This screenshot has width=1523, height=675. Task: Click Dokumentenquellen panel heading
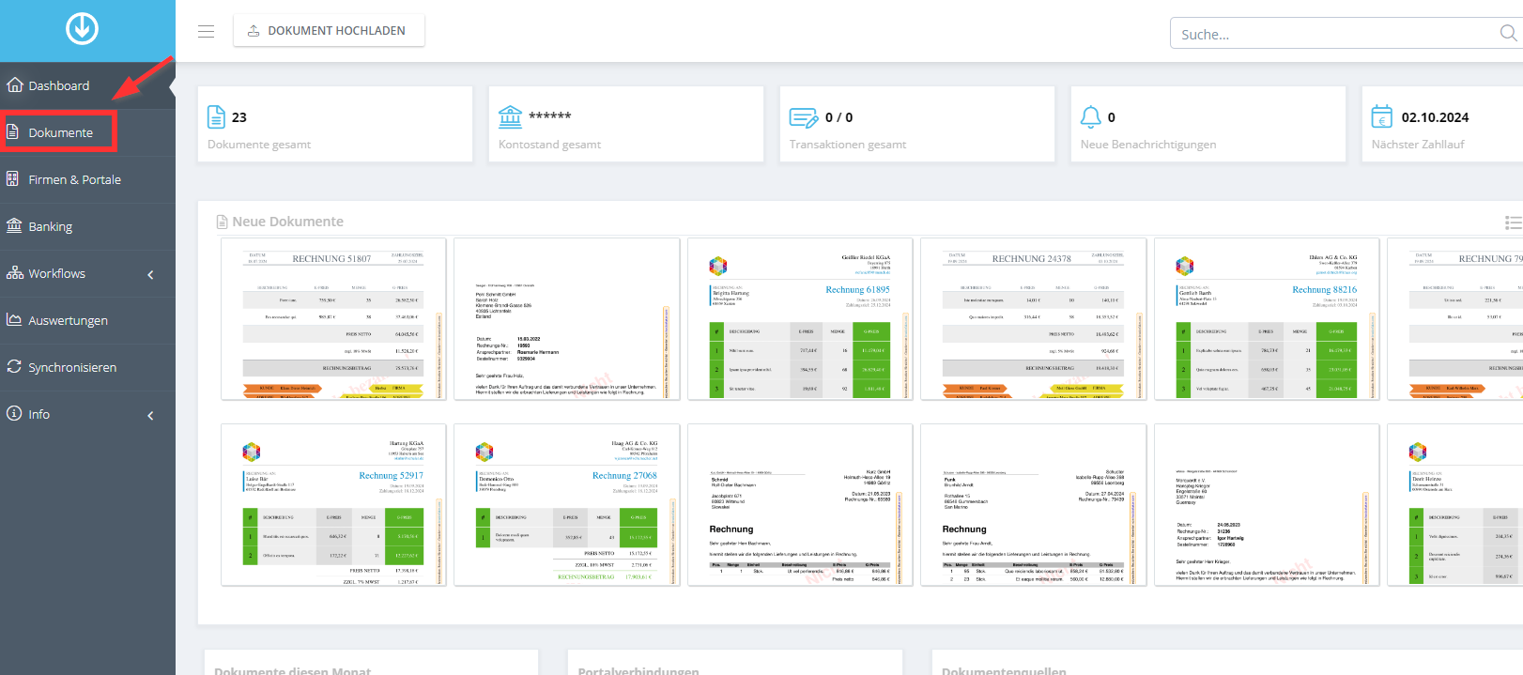(1004, 669)
